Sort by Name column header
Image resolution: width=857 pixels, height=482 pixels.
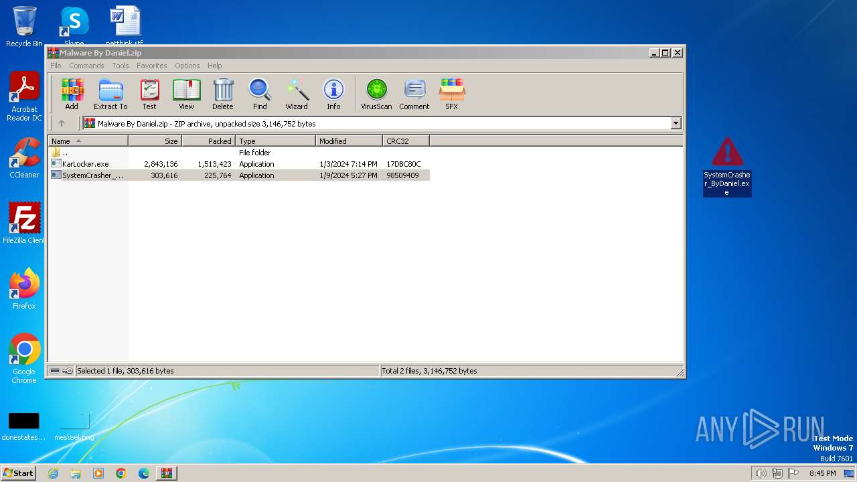[x=88, y=141]
